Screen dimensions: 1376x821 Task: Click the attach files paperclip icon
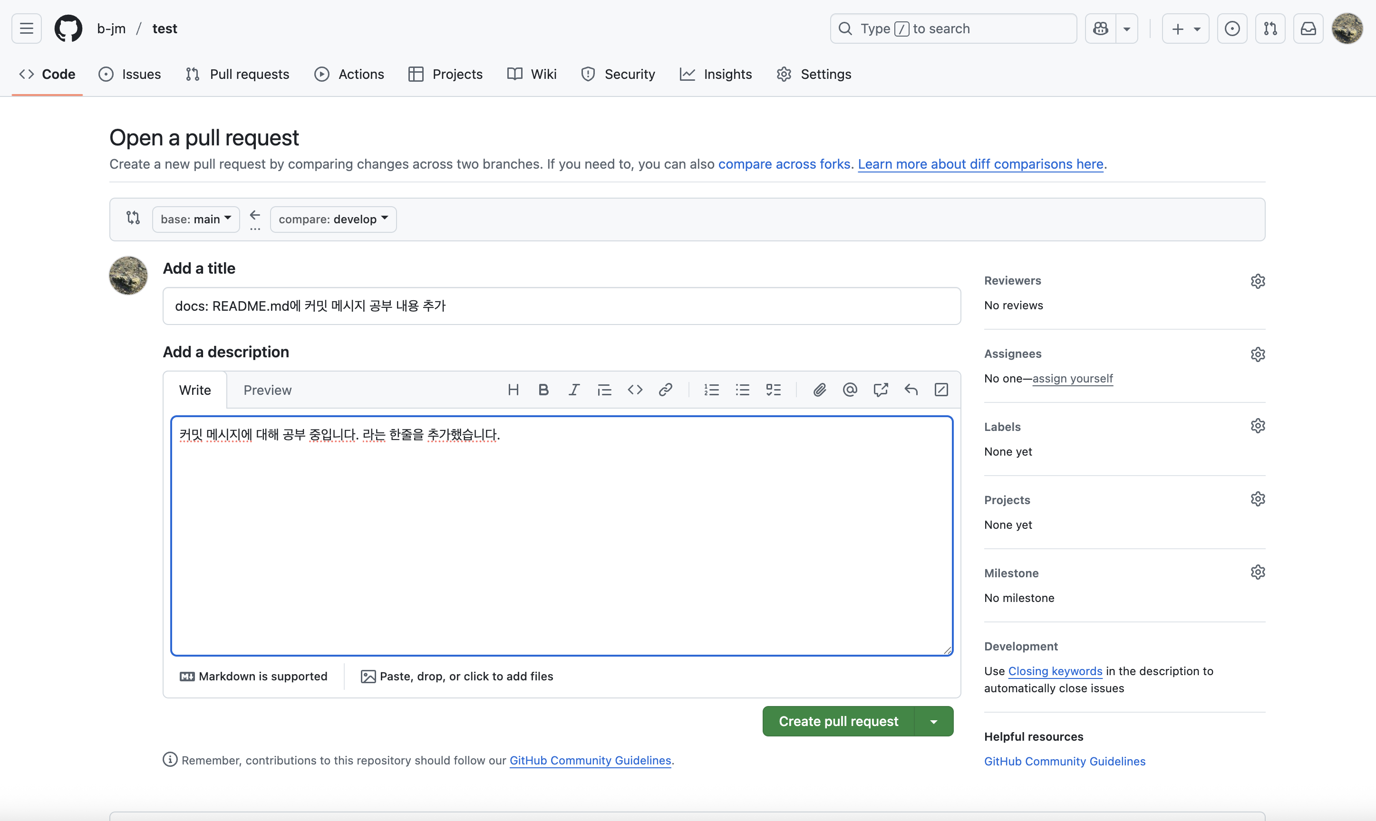[x=819, y=390]
